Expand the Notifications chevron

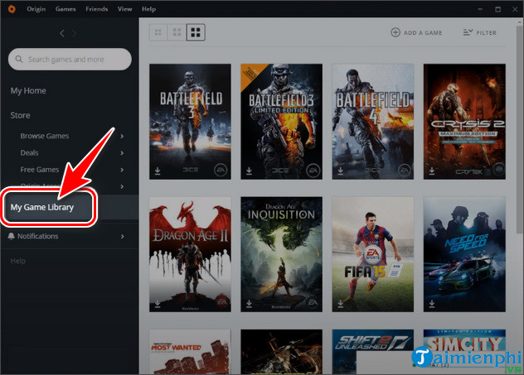(123, 236)
